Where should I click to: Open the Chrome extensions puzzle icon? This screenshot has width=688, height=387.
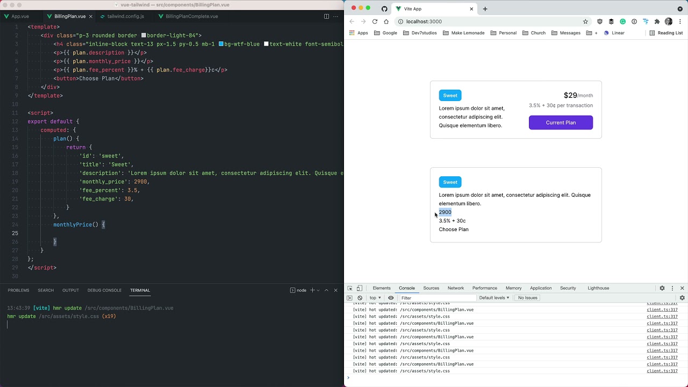pyautogui.click(x=657, y=21)
